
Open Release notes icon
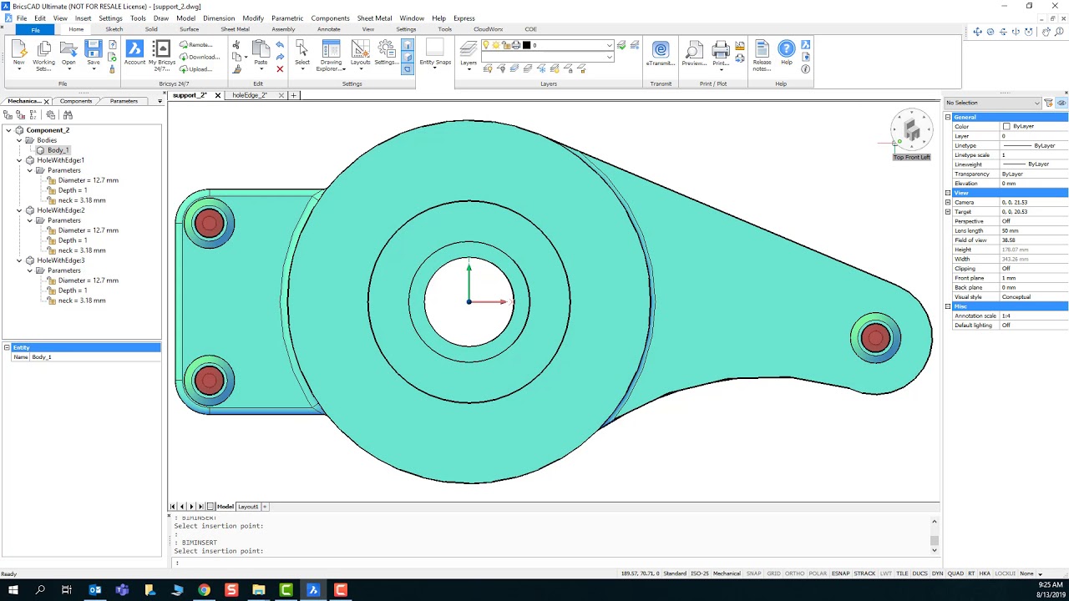click(762, 48)
